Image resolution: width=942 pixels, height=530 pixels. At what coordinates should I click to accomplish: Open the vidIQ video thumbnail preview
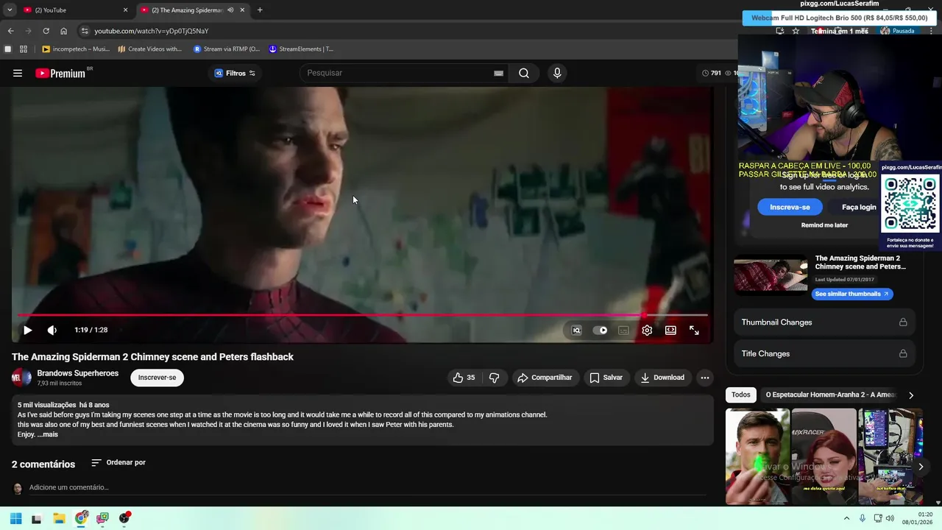771,274
